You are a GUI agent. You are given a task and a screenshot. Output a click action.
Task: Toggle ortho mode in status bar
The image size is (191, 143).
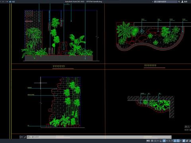[161, 141]
